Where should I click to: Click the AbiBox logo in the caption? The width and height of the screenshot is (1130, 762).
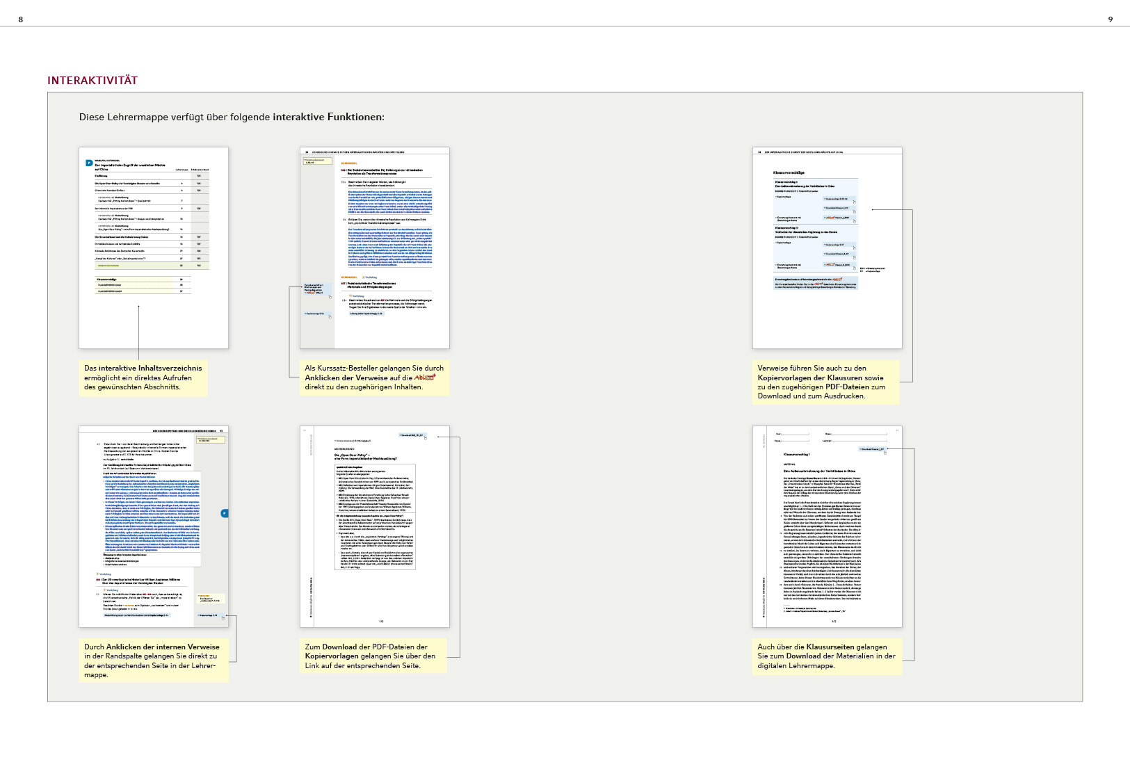[x=424, y=378]
